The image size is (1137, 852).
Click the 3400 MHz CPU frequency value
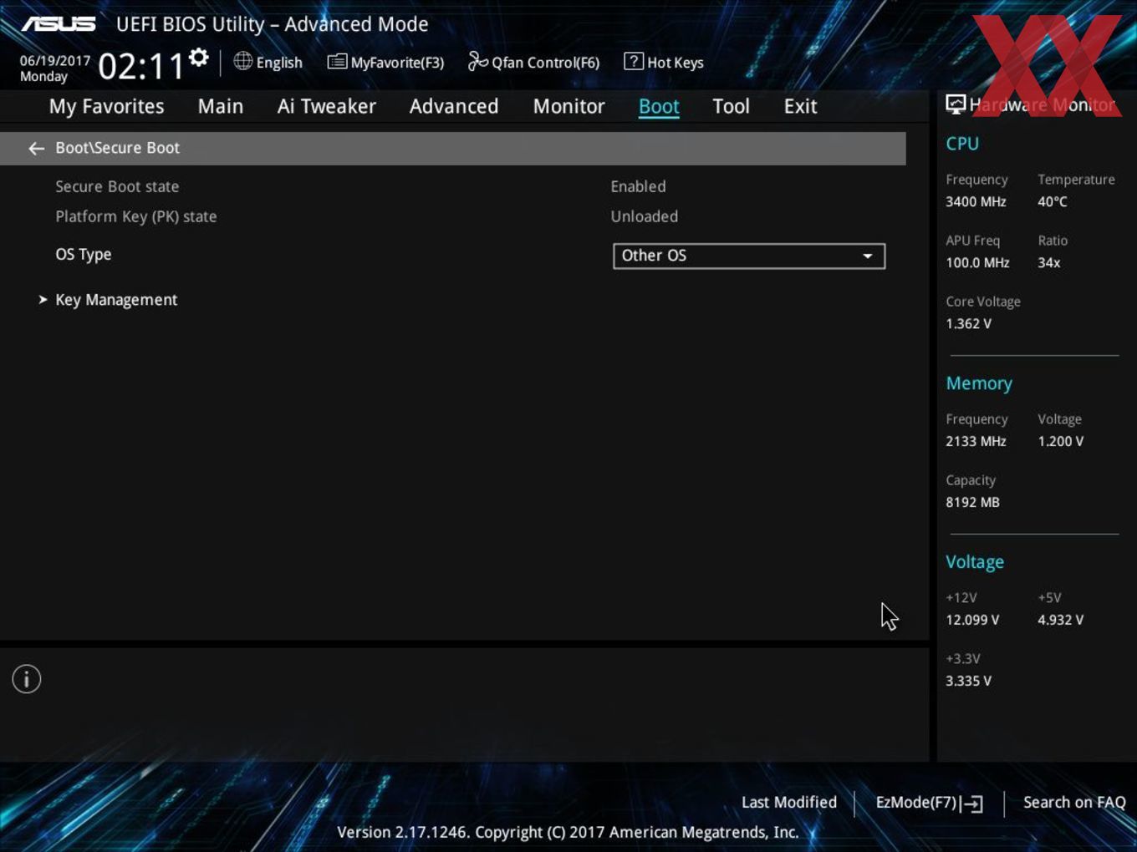pos(976,202)
